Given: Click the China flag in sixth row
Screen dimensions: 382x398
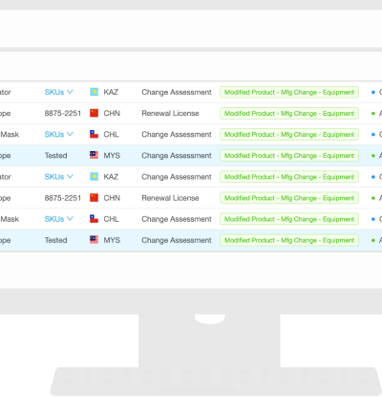Looking at the screenshot, I should [94, 198].
